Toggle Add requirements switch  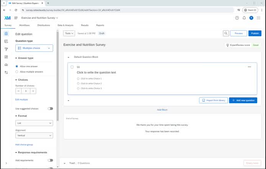point(50,160)
